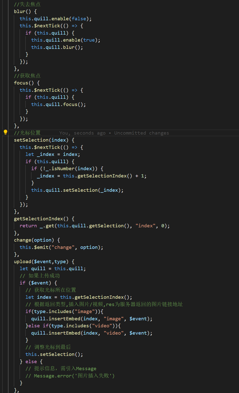Screen dimensions: 239x393
Task: Click the line 'this.quill.enable(true);'
Action: (x=66, y=40)
